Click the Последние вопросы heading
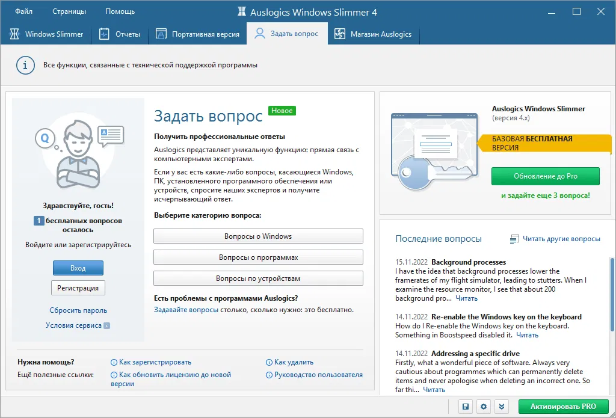 tap(439, 239)
